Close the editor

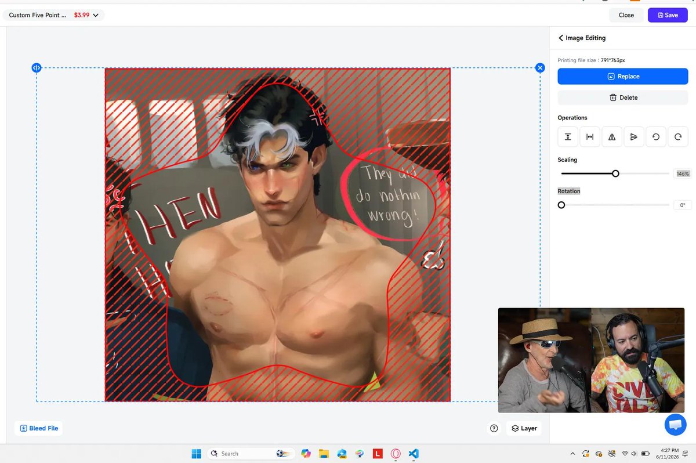(626, 15)
